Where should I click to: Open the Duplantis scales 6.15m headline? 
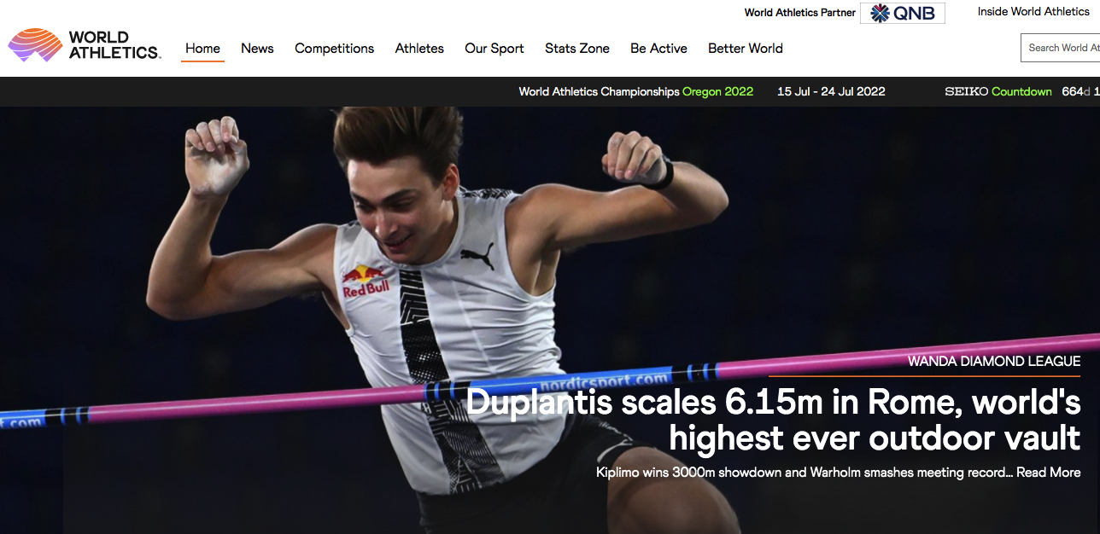(x=773, y=420)
